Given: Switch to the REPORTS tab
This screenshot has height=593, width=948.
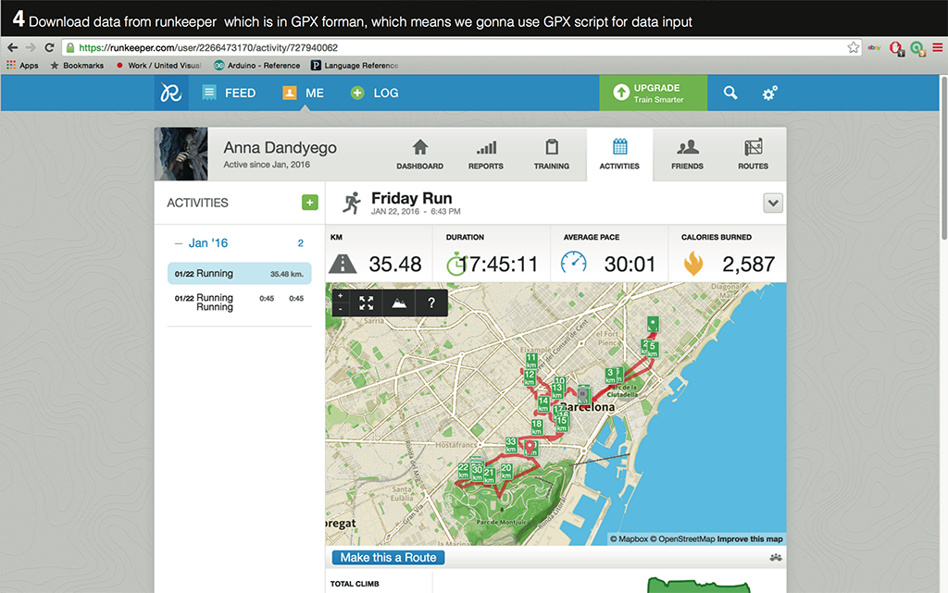Looking at the screenshot, I should point(485,154).
